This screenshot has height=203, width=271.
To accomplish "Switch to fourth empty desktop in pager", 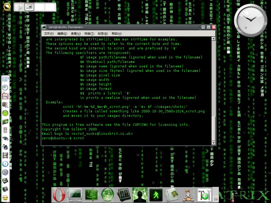I will pyautogui.click(x=50, y=7).
